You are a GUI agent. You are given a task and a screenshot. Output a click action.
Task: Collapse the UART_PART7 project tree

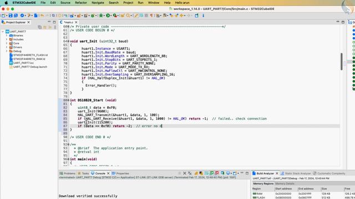(x=3, y=32)
